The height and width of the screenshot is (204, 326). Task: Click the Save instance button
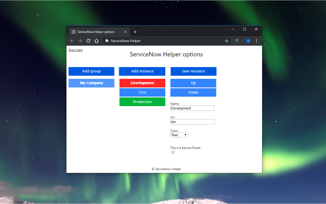(x=194, y=71)
